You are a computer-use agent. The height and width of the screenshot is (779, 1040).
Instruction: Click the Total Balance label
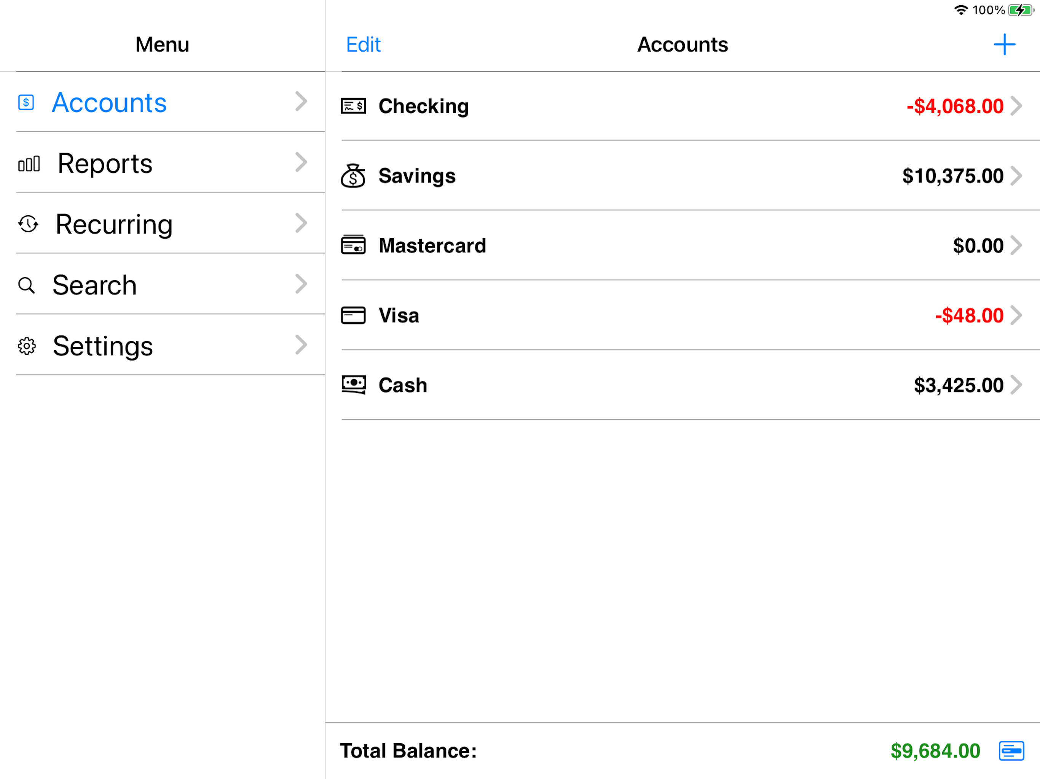[x=408, y=751]
